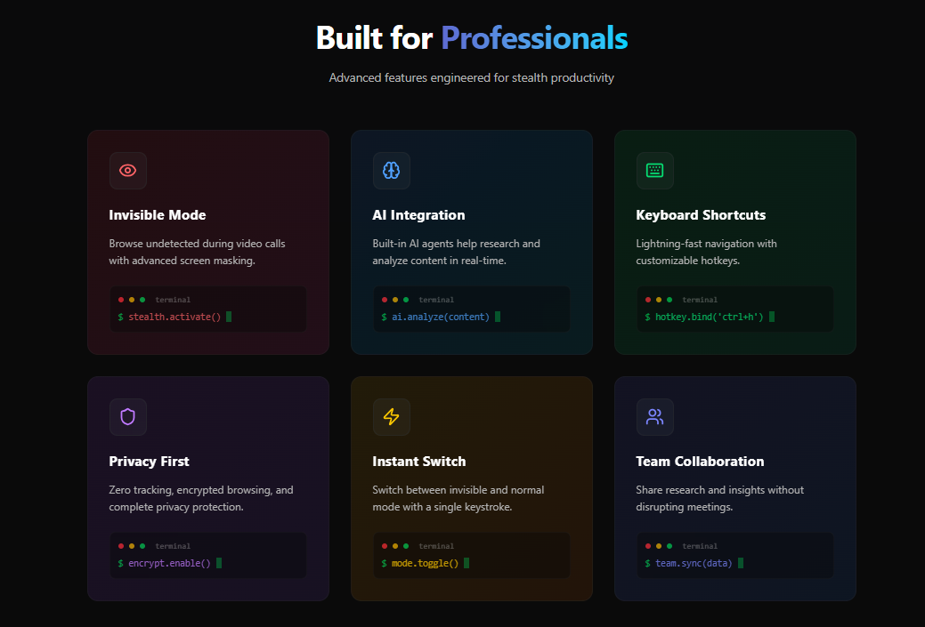Select the Team Collaboration card heading

701,462
